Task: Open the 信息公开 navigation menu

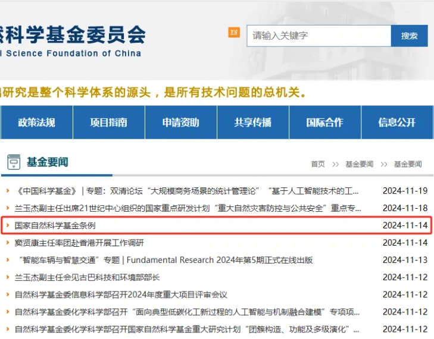Action: tap(396, 123)
